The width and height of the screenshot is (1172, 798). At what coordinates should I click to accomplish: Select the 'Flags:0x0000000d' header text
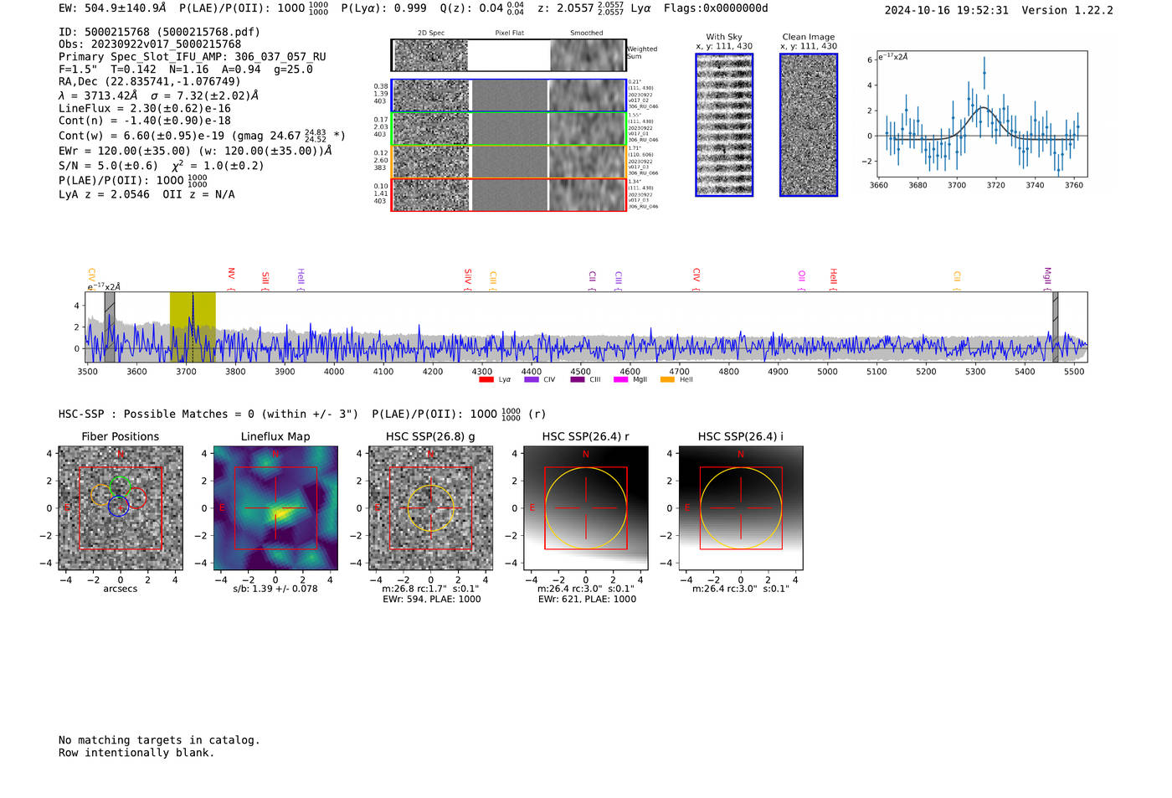[x=716, y=8]
